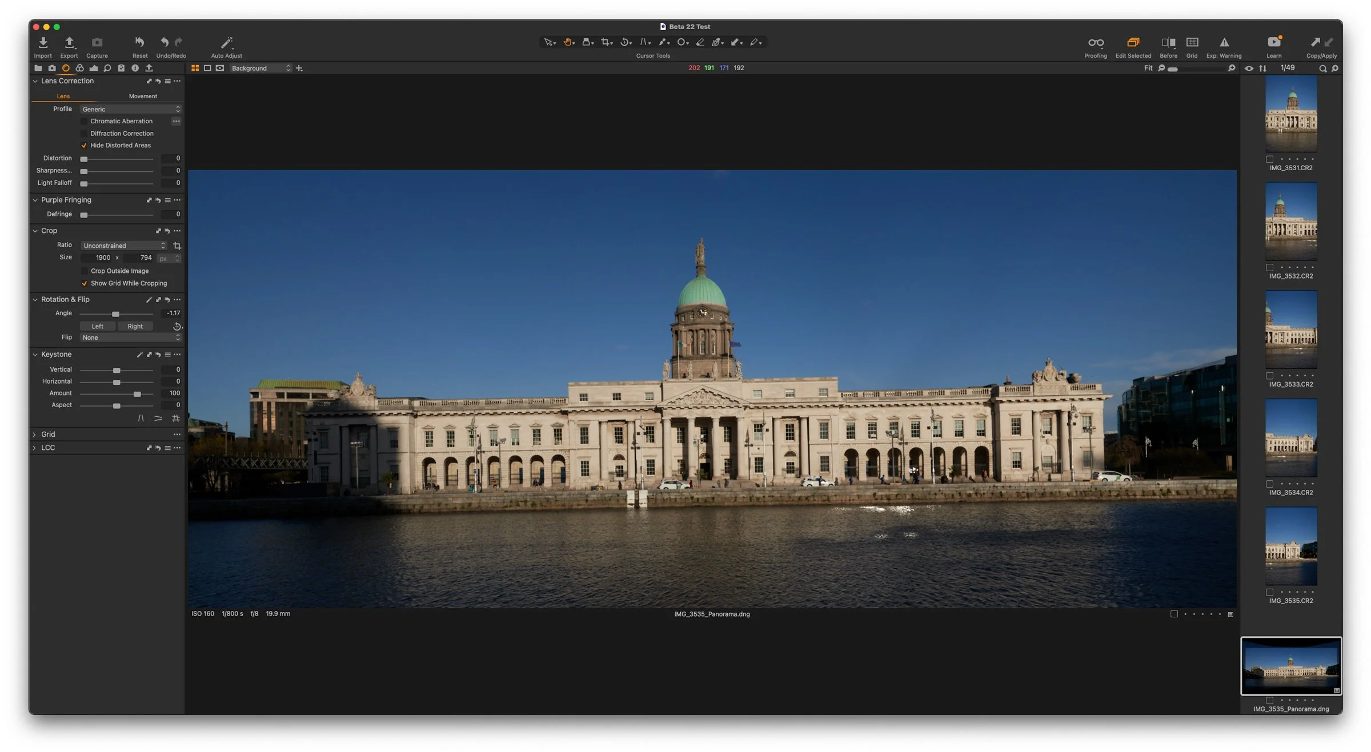Screen dimensions: 1371x752
Task: Click the Keystone Amount slider handle
Action: click(x=137, y=394)
